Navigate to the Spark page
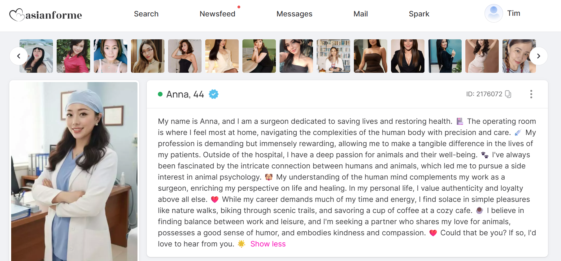 point(419,14)
